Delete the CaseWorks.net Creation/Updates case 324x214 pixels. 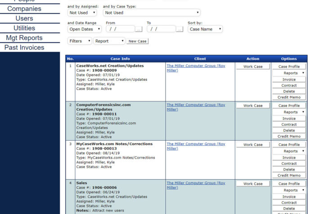(x=289, y=91)
